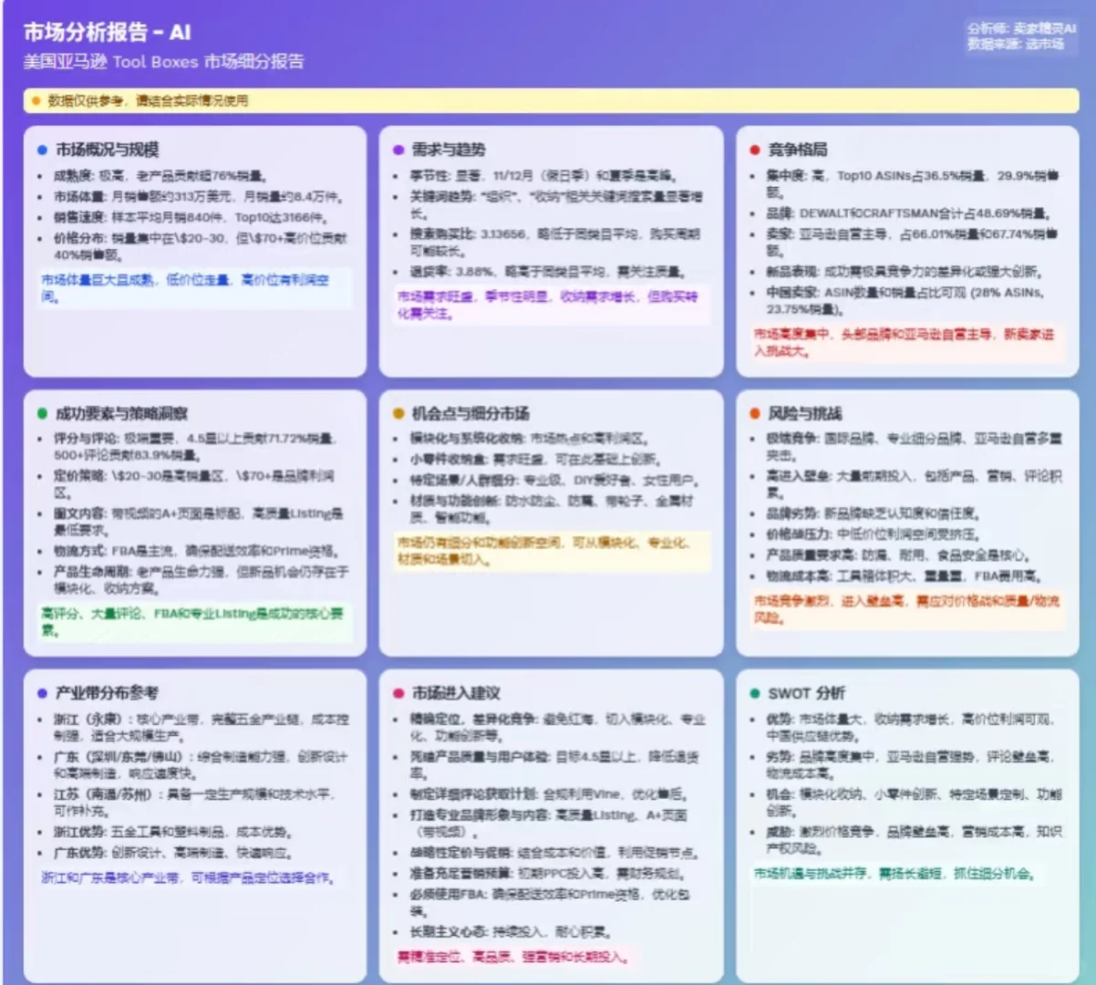Click the 浙江（永康） bullet line
The height and width of the screenshot is (985, 1096).
pyautogui.click(x=201, y=727)
